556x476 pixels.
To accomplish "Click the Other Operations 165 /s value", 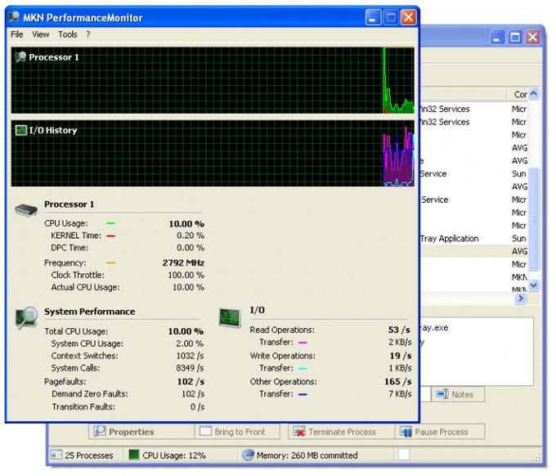I will 398,382.
